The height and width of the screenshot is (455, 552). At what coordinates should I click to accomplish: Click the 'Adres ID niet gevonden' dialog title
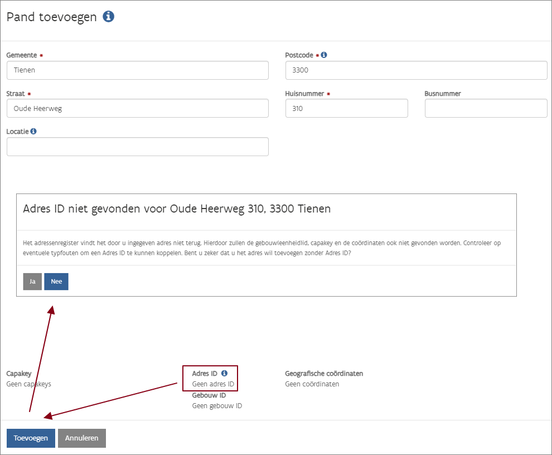(177, 209)
